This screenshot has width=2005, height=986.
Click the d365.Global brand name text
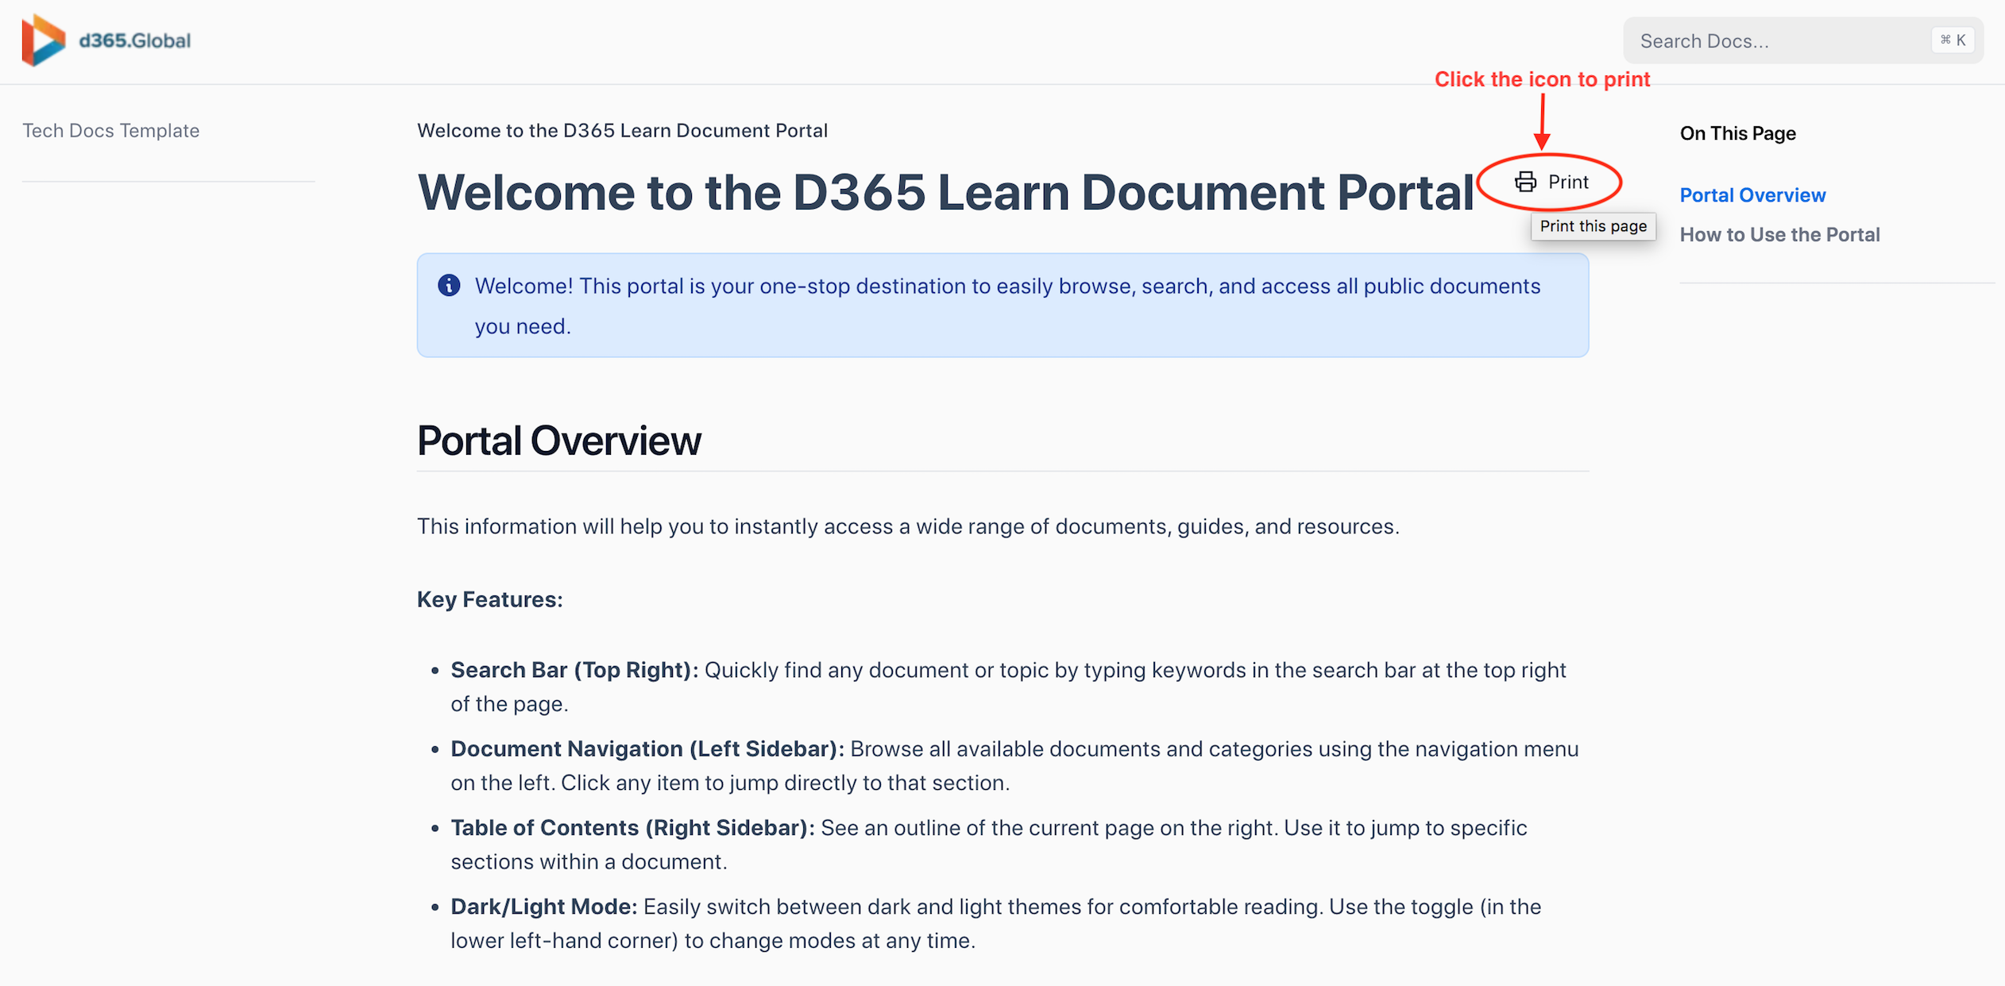point(134,40)
